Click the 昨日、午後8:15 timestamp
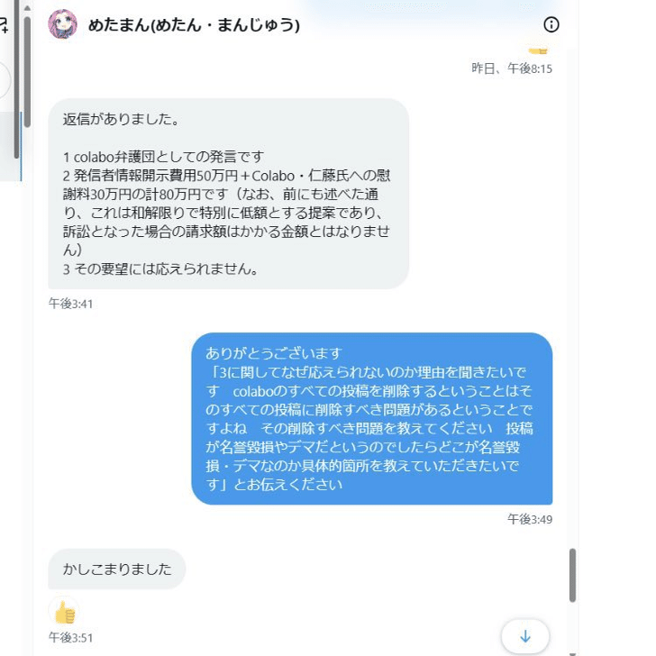The image size is (656, 656). coord(512,68)
